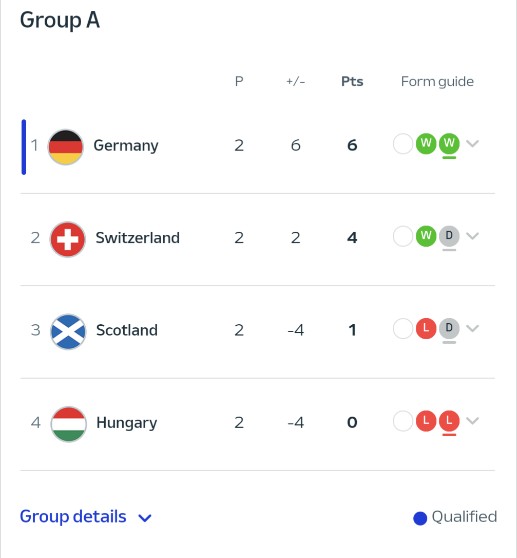Click the Hungary flag icon
The image size is (517, 558).
68,423
